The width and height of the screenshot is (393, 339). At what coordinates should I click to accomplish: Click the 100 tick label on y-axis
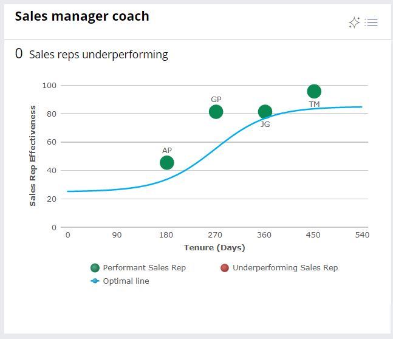[x=49, y=85]
